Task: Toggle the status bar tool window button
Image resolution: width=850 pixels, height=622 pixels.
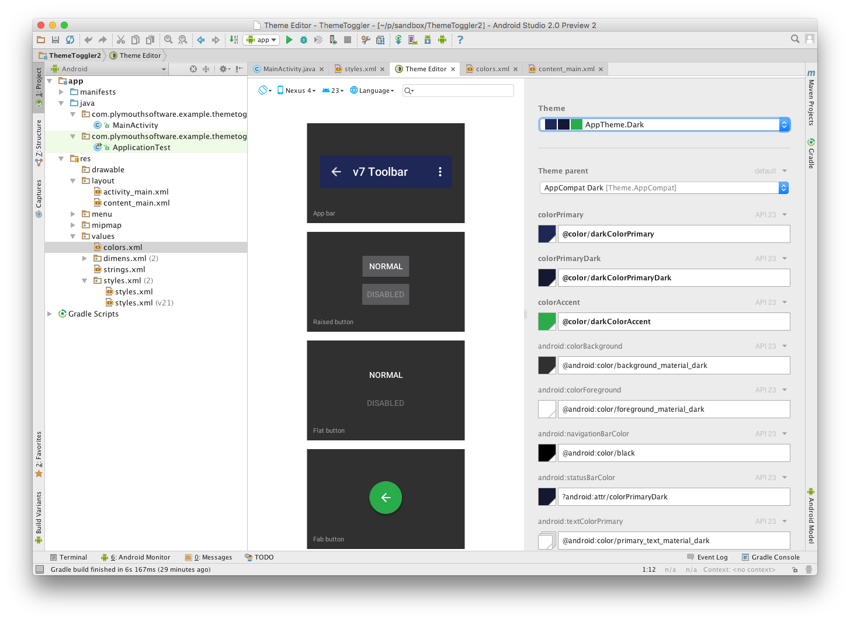Action: (40, 569)
